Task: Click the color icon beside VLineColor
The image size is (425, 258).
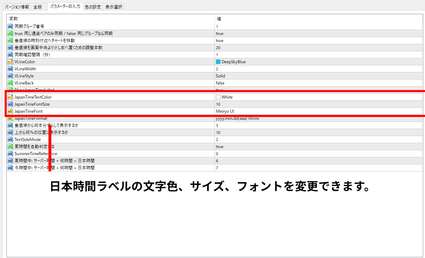Action: pyautogui.click(x=10, y=62)
